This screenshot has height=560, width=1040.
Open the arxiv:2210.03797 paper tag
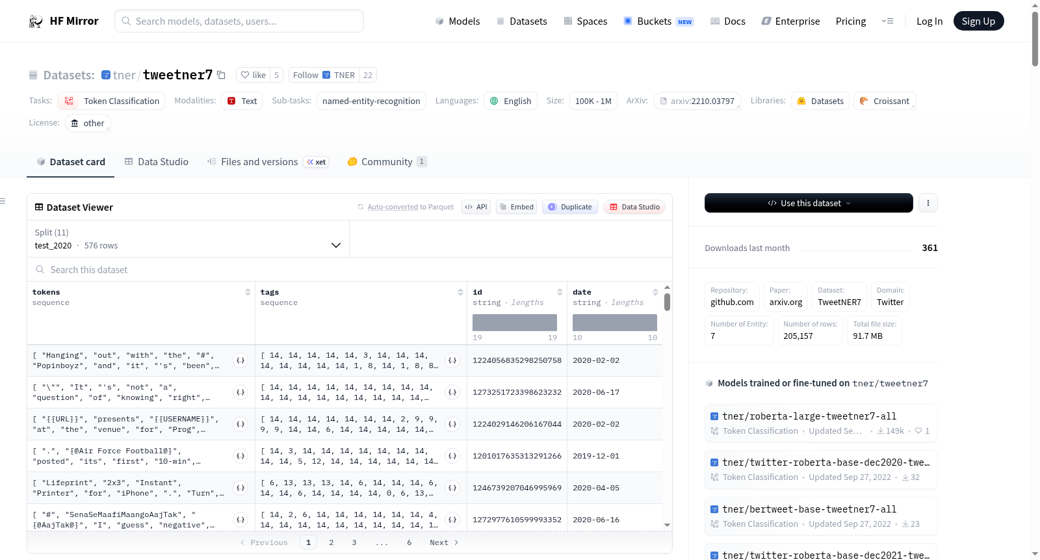(697, 101)
